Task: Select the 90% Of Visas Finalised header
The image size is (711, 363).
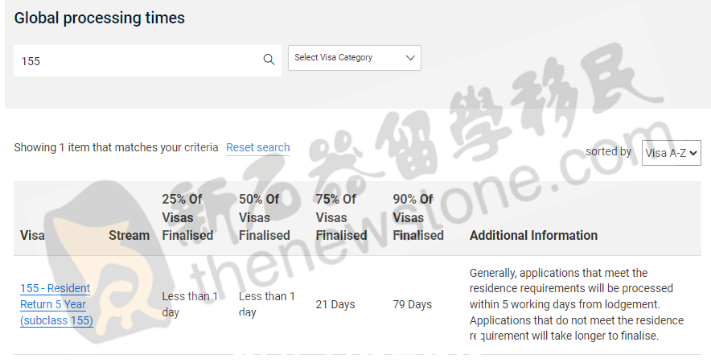Action: [418, 217]
